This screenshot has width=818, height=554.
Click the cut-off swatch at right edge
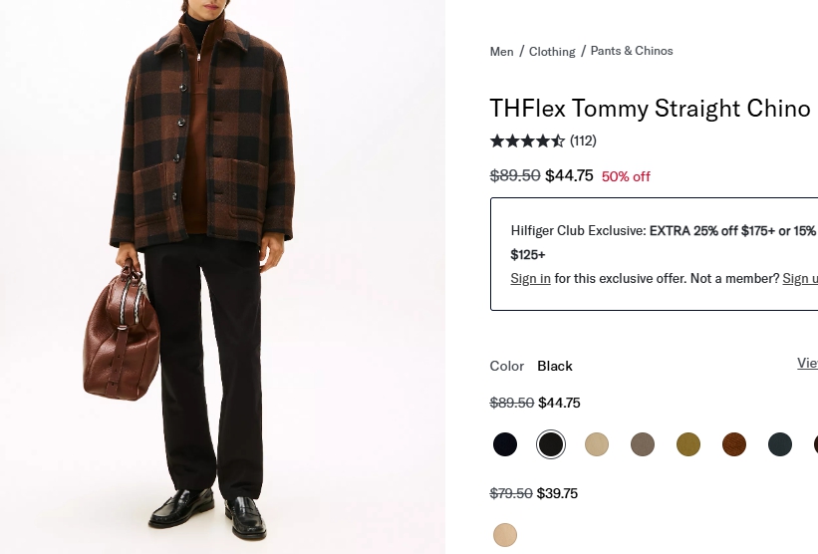(815, 444)
